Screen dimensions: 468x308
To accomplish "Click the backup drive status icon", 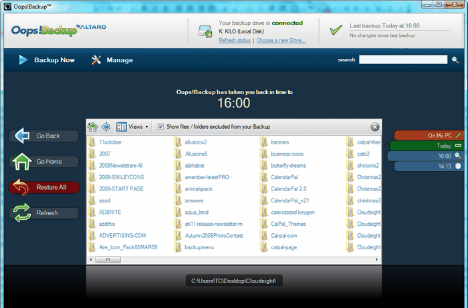I will click(205, 31).
